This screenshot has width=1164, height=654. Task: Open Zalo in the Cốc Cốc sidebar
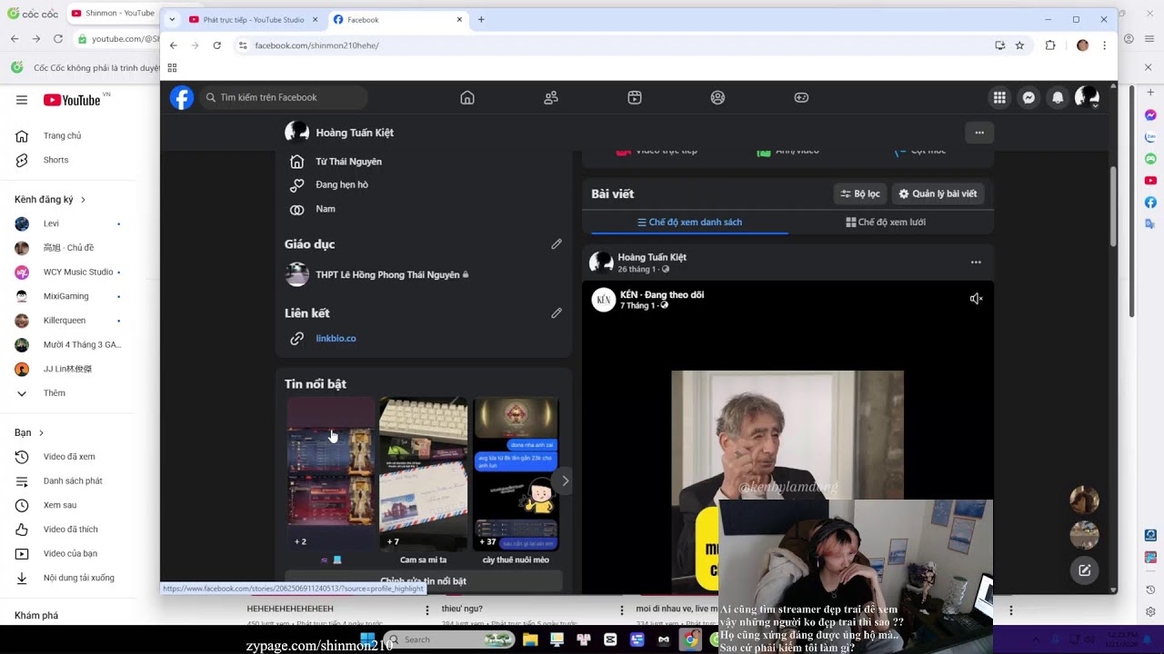coord(1150,137)
